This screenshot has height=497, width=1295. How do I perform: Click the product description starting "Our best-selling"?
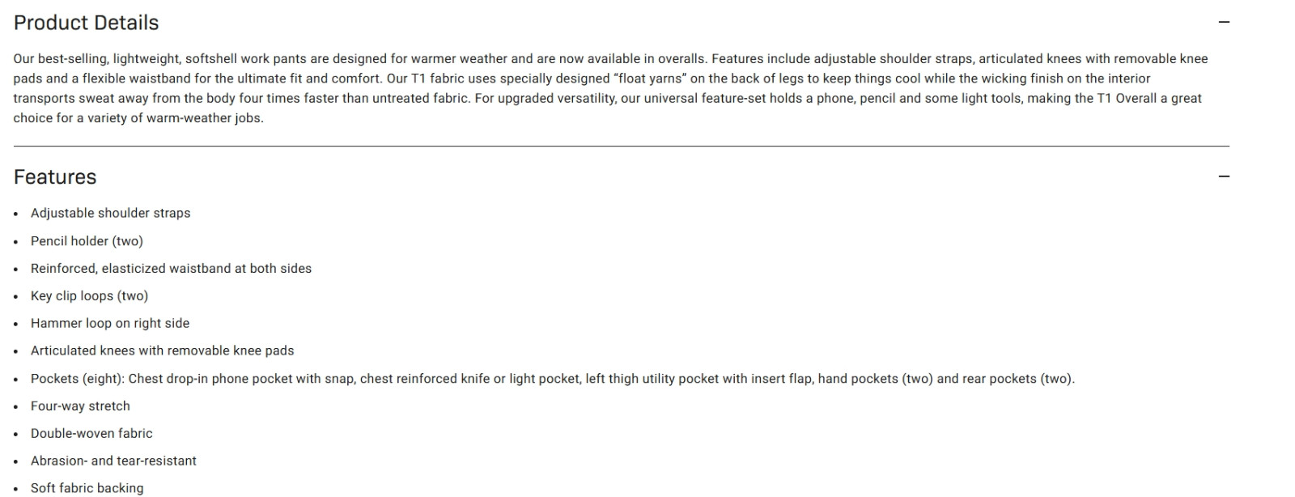(611, 88)
